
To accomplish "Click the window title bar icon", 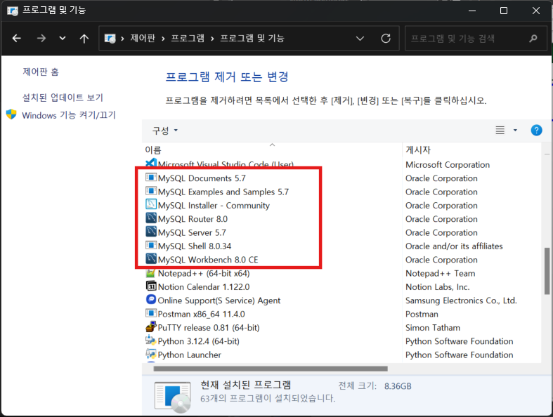I will pos(13,11).
